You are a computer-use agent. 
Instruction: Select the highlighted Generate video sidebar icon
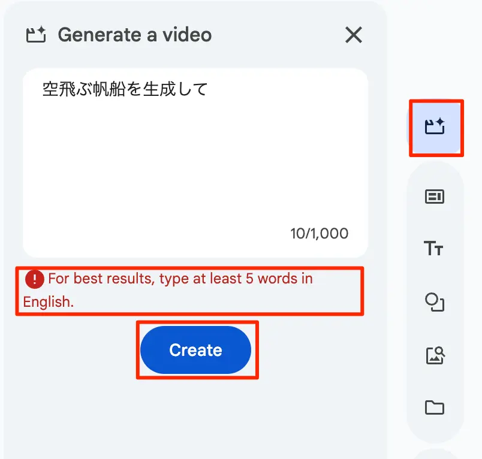pos(435,127)
